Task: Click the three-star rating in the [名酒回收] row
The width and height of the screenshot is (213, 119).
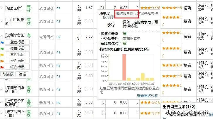Action: pos(150,8)
